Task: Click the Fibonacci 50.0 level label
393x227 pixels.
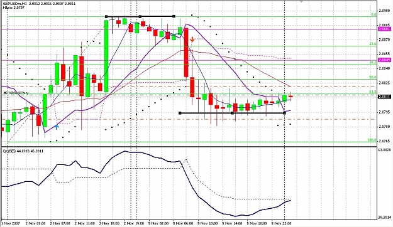Action: click(x=373, y=78)
